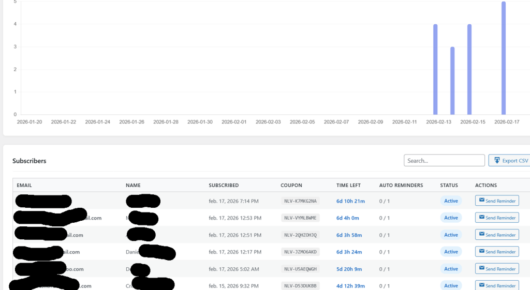The width and height of the screenshot is (530, 290).
Task: Focus the subscribers Search field
Action: [x=444, y=160]
